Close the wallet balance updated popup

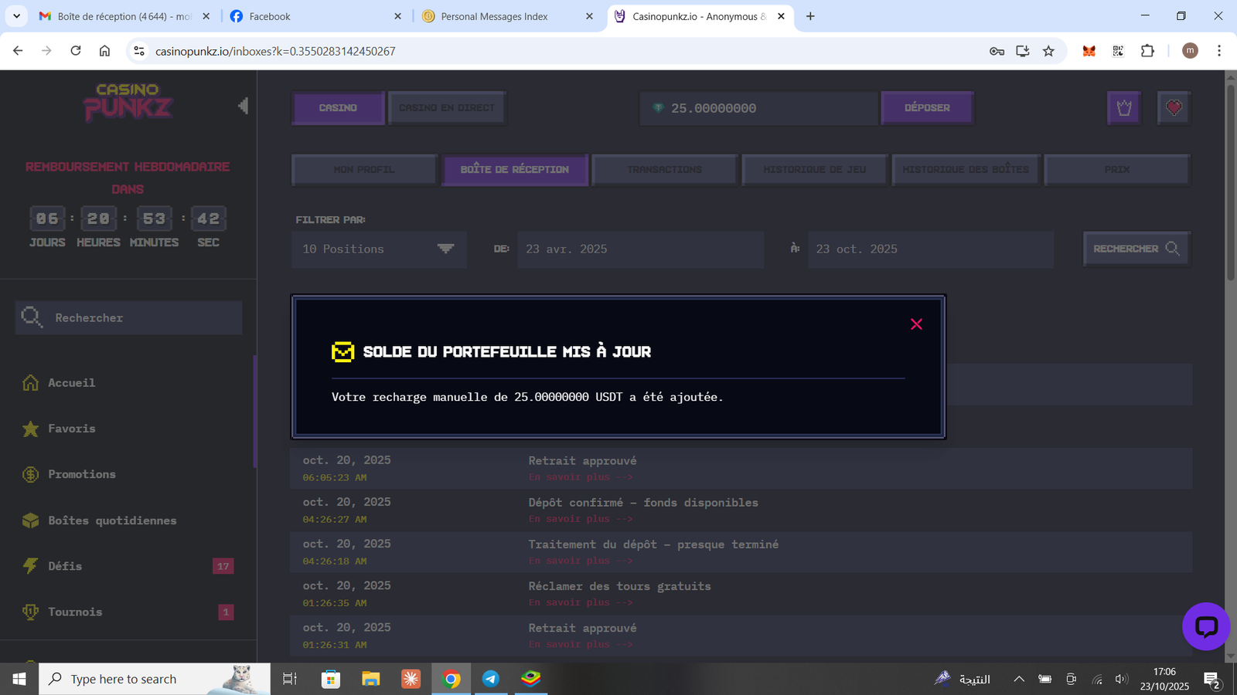(916, 324)
